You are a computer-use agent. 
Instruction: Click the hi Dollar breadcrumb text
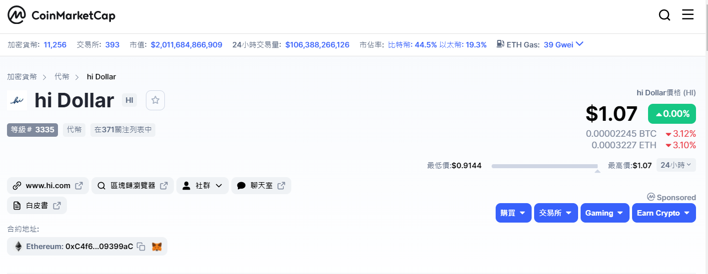[x=101, y=77]
